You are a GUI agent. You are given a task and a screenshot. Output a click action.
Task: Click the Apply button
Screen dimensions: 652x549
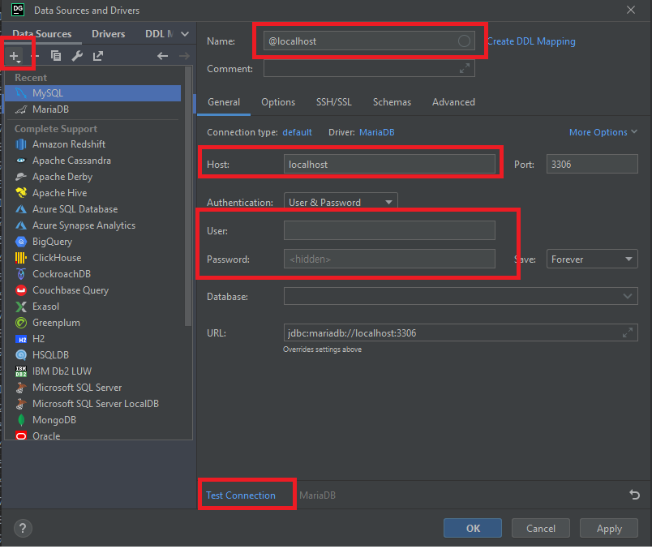pyautogui.click(x=609, y=528)
